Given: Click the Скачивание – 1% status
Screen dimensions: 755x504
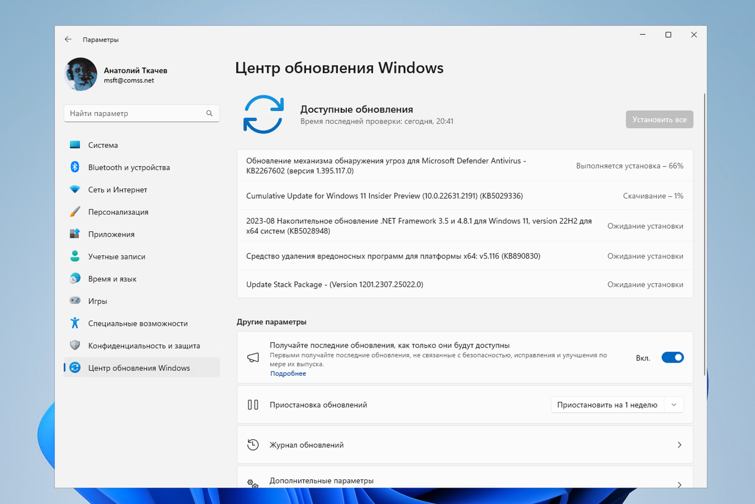Looking at the screenshot, I should click(x=653, y=196).
